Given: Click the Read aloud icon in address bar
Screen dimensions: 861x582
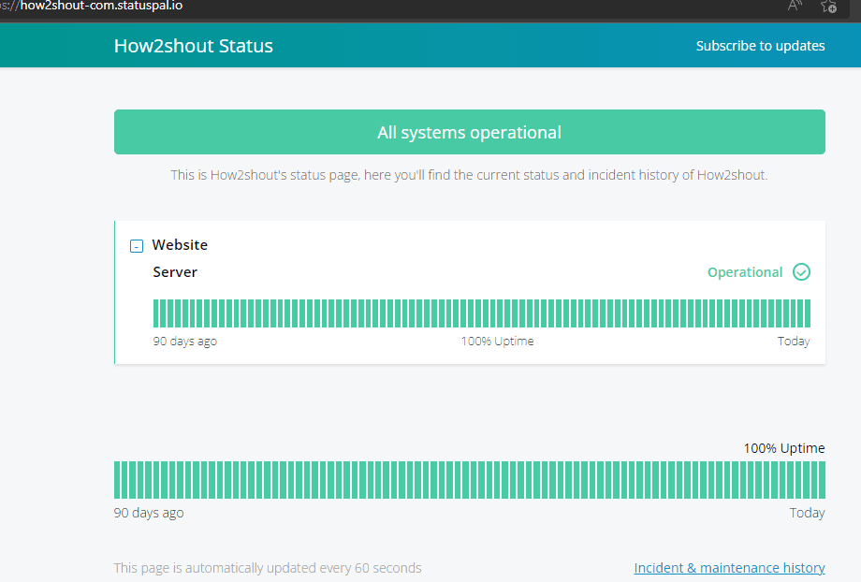Looking at the screenshot, I should [x=794, y=6].
